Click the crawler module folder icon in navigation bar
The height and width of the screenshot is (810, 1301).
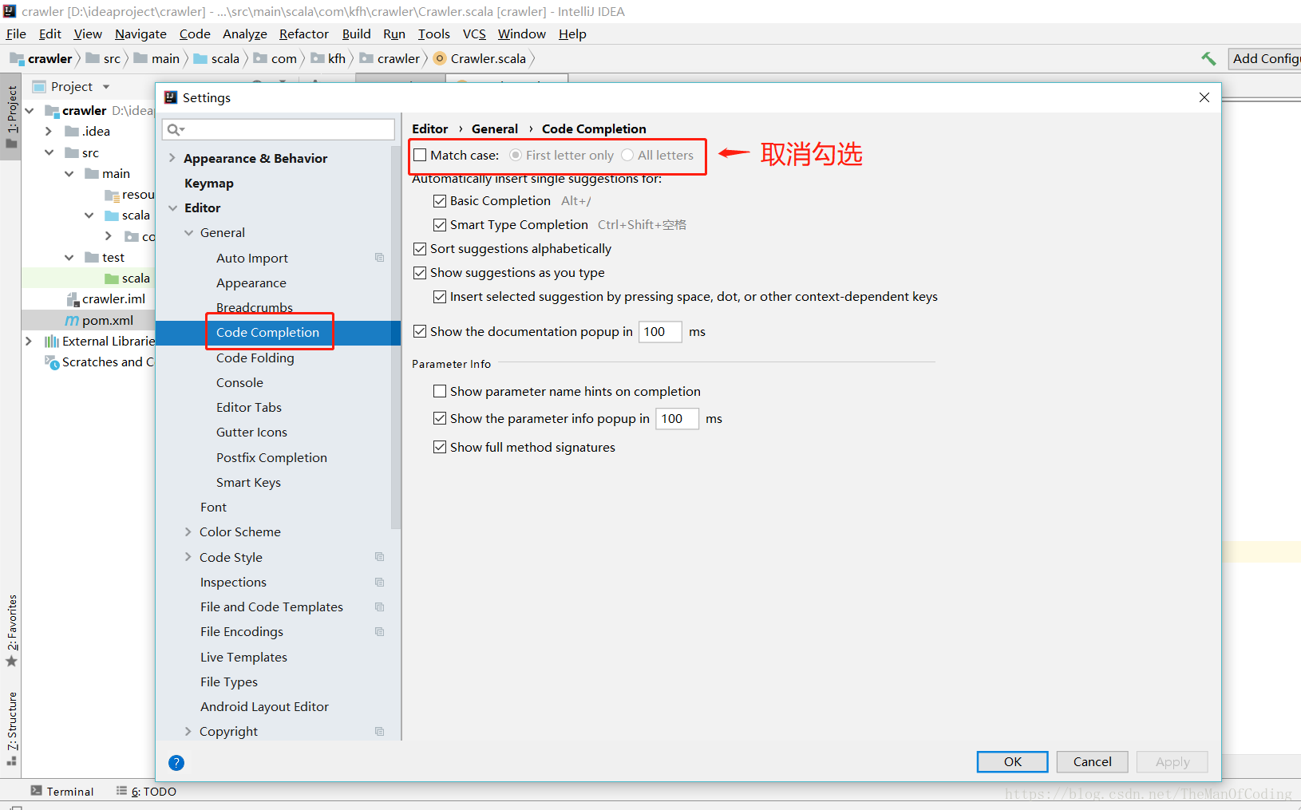click(x=17, y=58)
